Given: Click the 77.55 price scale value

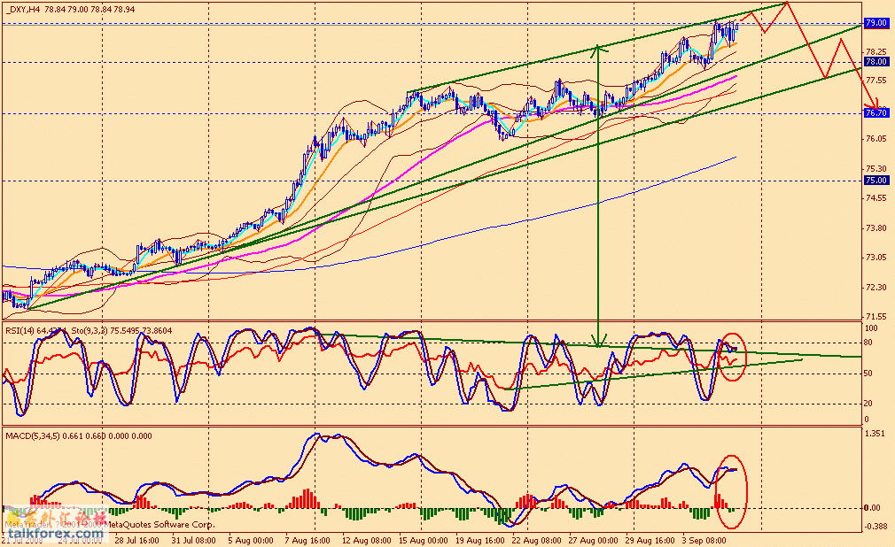Looking at the screenshot, I should (x=876, y=81).
